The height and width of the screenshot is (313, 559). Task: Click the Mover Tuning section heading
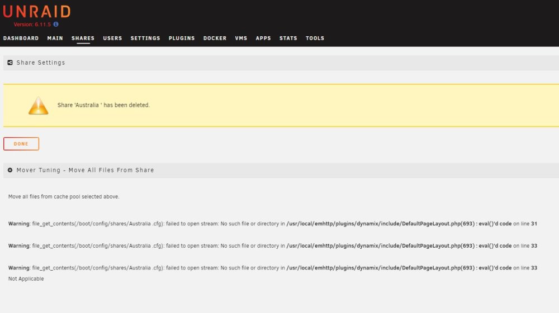coord(85,170)
